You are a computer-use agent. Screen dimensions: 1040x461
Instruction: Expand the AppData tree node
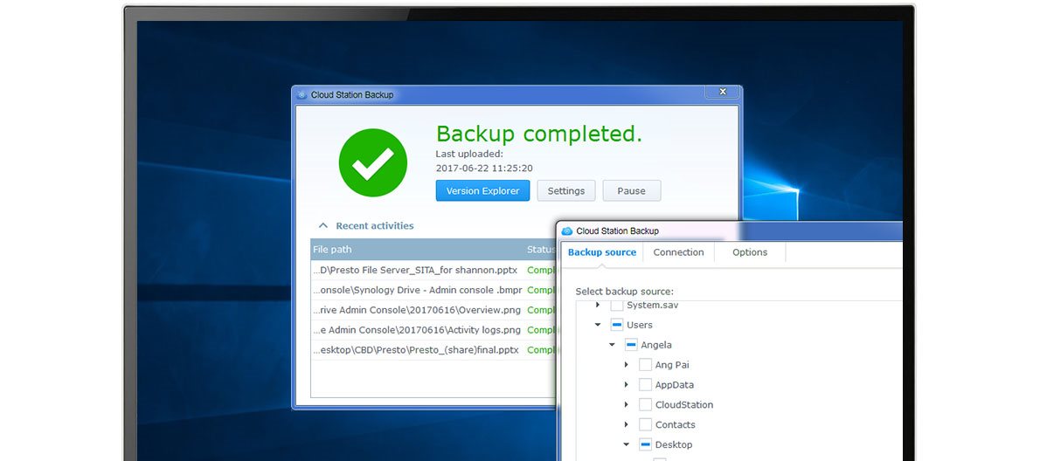(626, 384)
